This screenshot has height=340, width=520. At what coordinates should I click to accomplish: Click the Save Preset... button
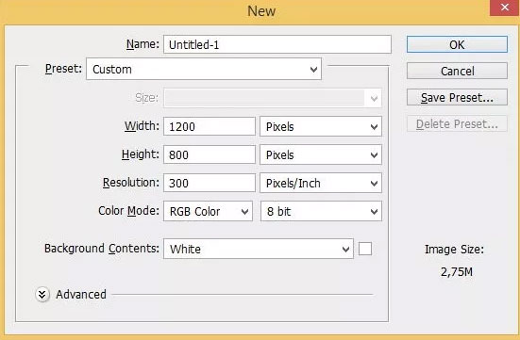(457, 97)
